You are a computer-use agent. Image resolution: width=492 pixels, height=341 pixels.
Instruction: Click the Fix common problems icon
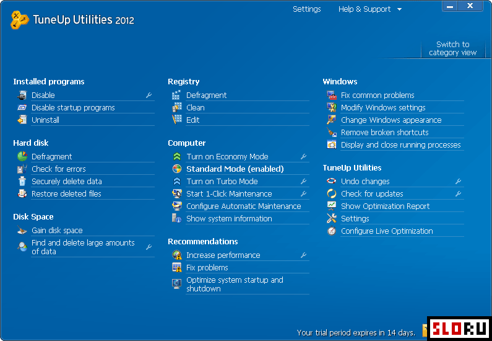coord(332,95)
